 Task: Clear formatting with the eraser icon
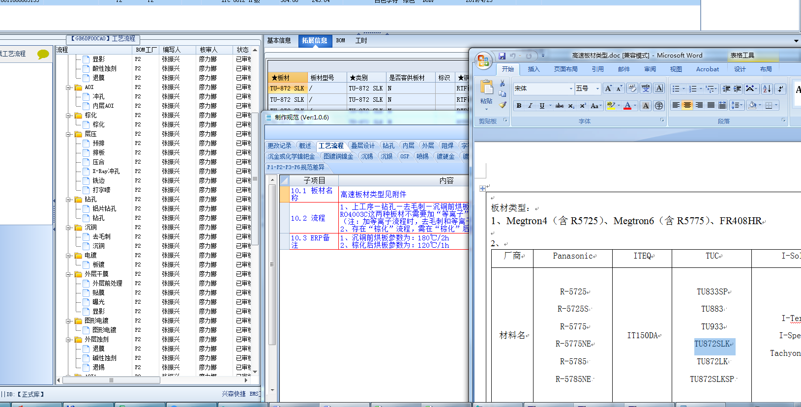(x=632, y=88)
